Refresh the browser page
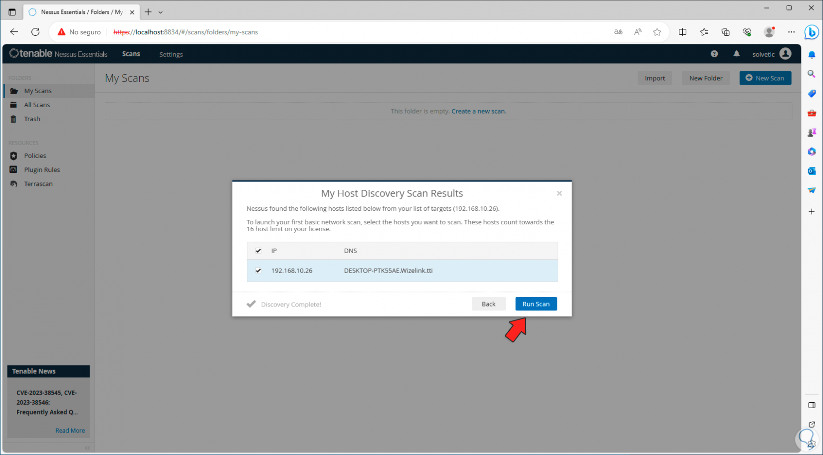Viewport: 823px width, 455px height. click(35, 32)
